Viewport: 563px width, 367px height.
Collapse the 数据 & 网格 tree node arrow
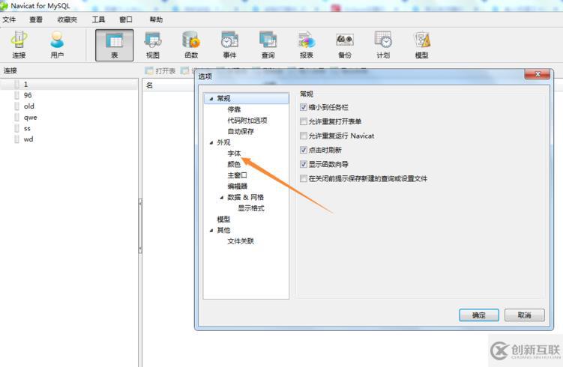[x=222, y=198]
